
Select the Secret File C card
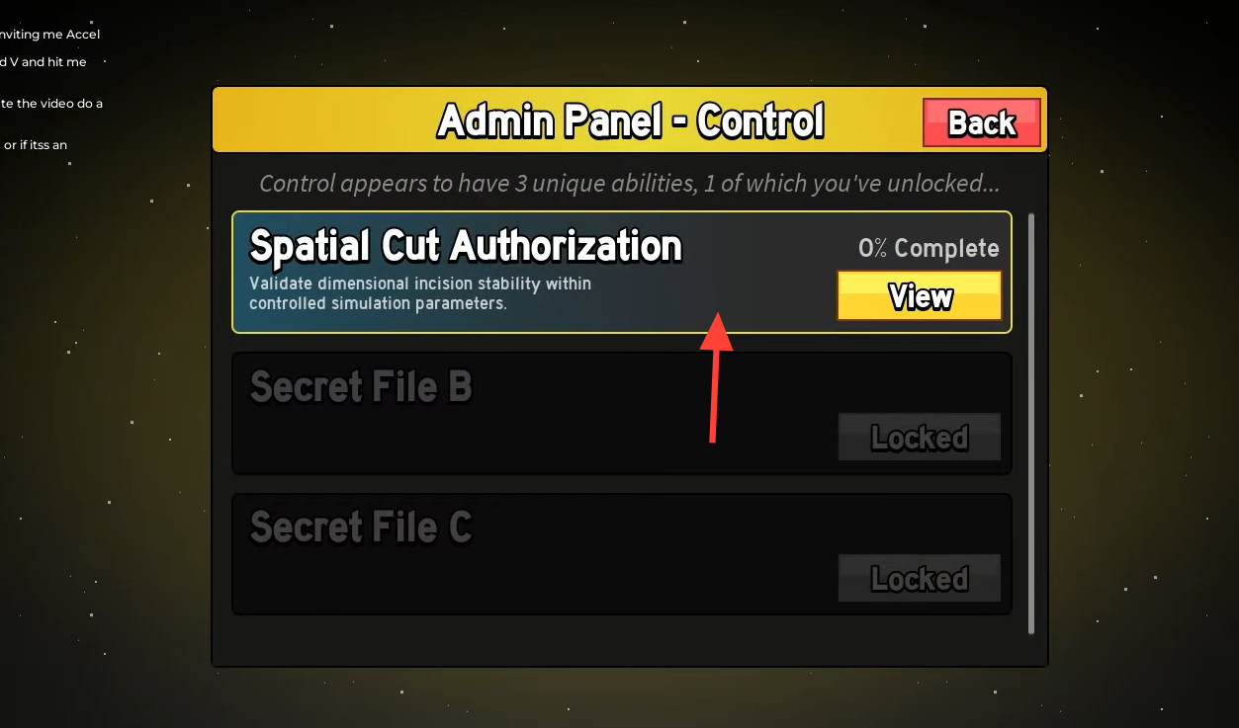[x=622, y=554]
